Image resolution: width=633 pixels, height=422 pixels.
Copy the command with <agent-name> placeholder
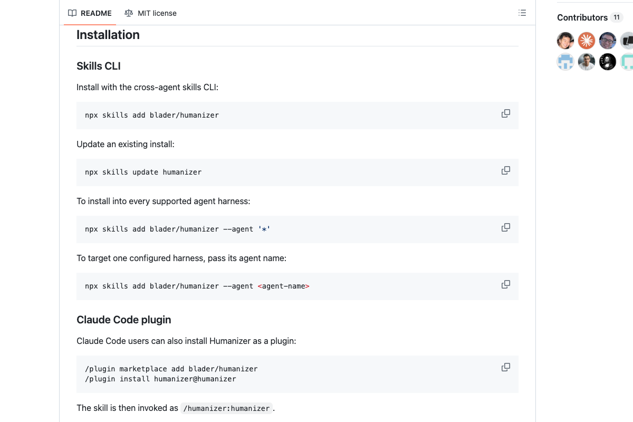(505, 284)
